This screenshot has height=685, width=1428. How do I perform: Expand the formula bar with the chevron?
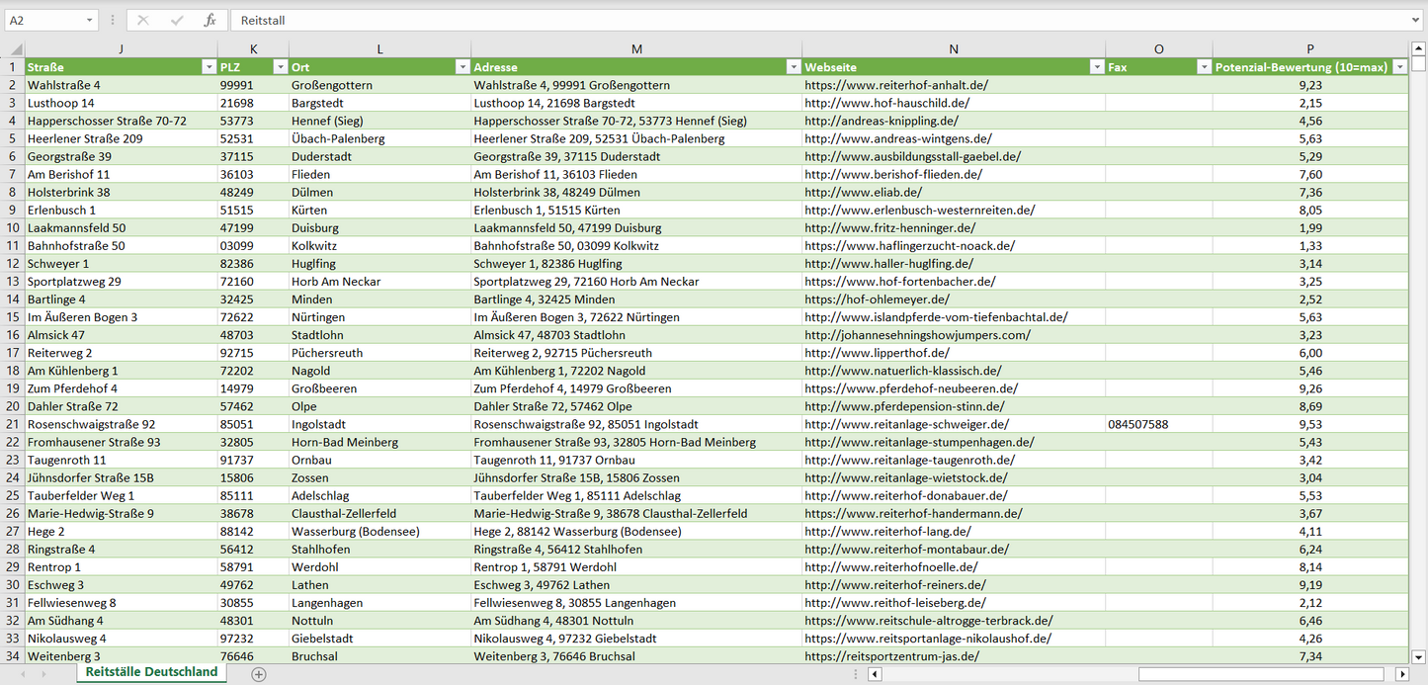coord(1417,20)
